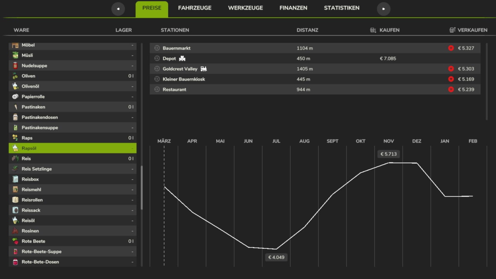Screen dimensions: 496x279
Task: Click the Rote-Bete-Dosen jar icon
Action: point(15,262)
